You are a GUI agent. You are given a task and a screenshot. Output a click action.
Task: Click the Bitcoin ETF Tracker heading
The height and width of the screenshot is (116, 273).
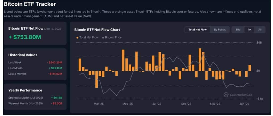point(30,4)
